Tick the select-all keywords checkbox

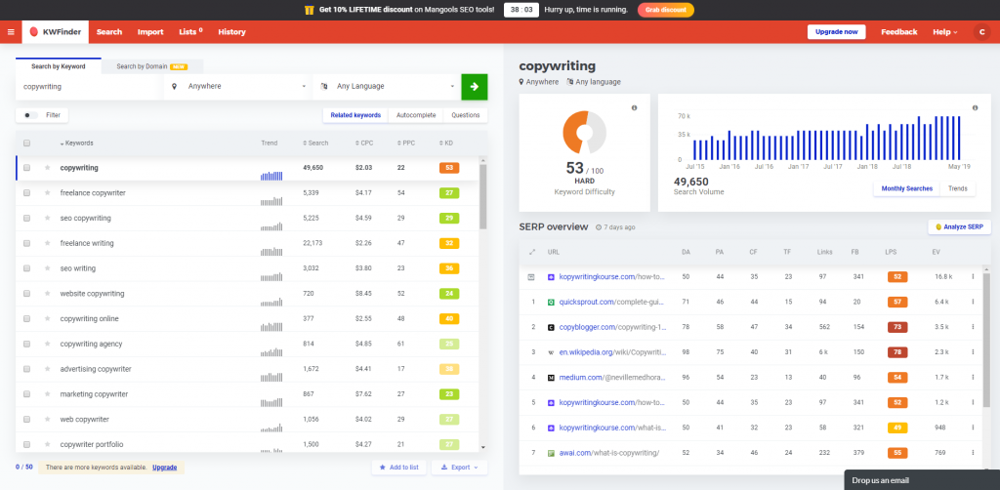coord(27,143)
